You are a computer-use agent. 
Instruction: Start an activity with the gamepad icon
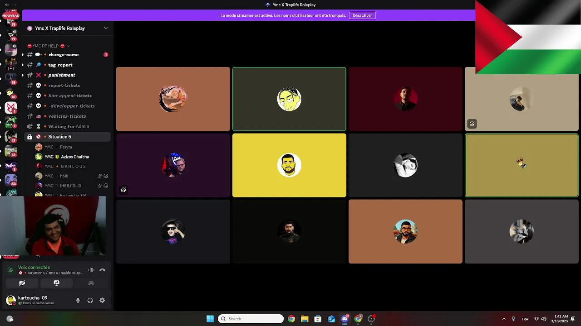(x=91, y=283)
